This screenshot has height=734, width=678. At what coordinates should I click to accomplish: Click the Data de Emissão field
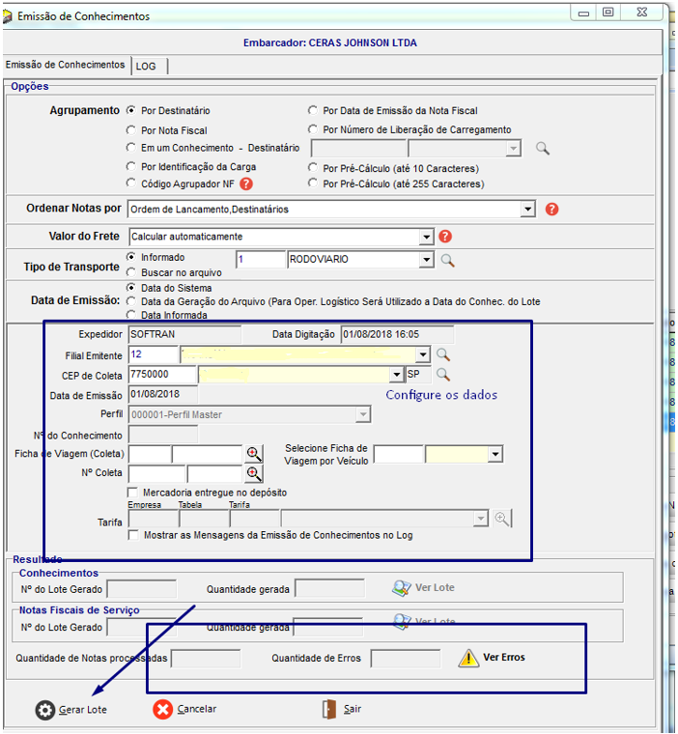pyautogui.click(x=163, y=394)
